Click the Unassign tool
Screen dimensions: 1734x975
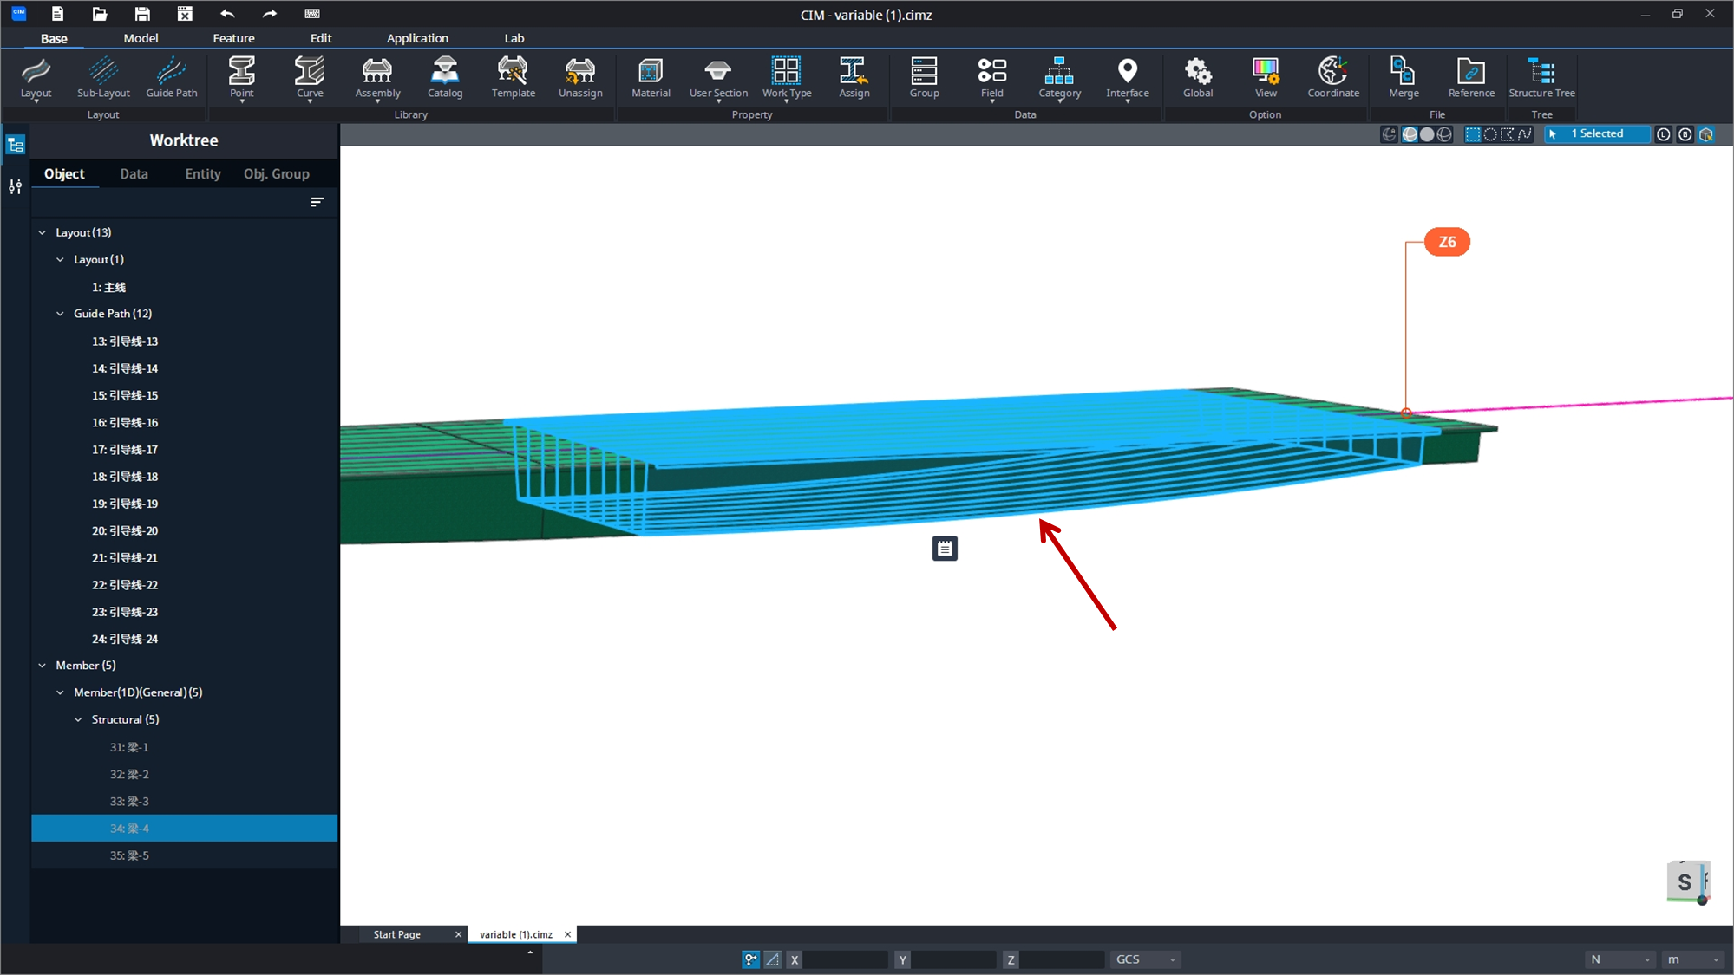580,78
